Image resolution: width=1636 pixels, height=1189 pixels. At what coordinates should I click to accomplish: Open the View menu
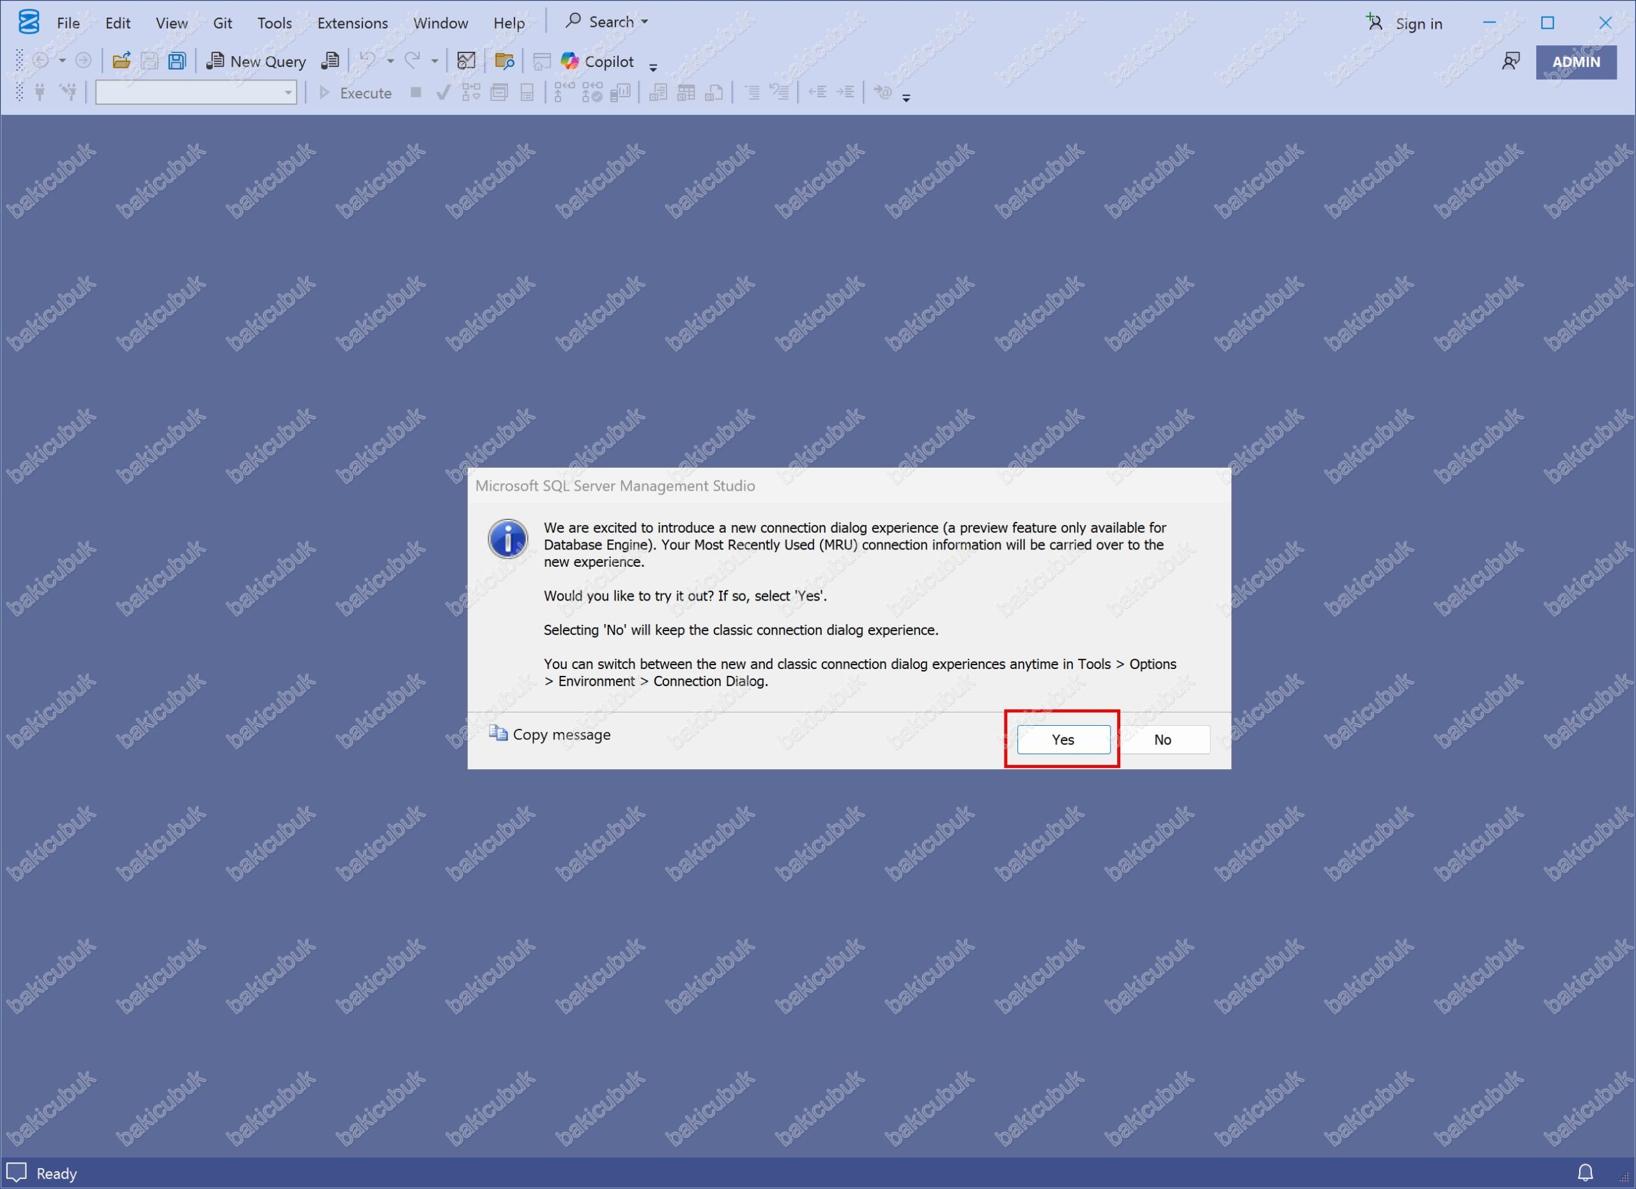(x=172, y=23)
